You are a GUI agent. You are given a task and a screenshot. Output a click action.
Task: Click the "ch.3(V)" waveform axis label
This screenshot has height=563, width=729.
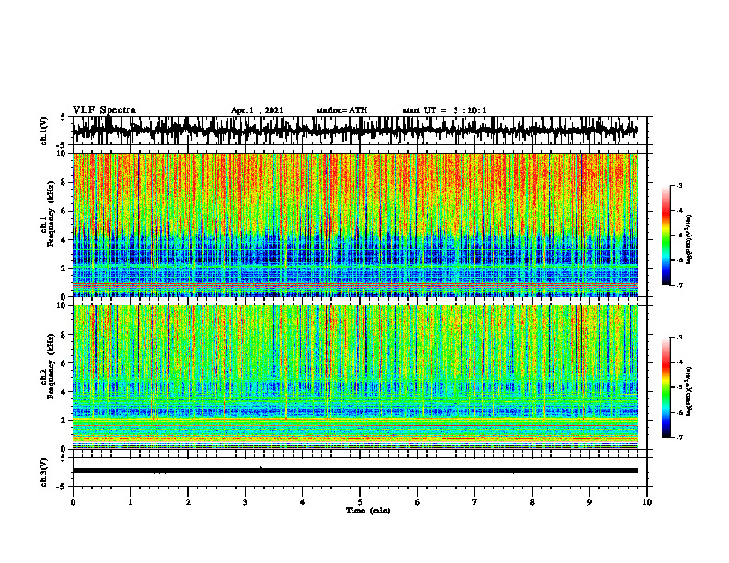click(x=44, y=472)
